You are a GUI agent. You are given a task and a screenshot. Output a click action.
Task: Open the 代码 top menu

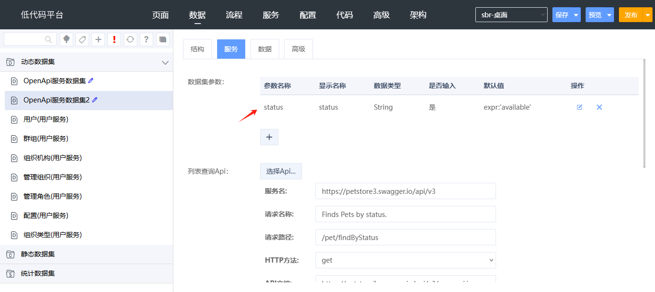(345, 15)
